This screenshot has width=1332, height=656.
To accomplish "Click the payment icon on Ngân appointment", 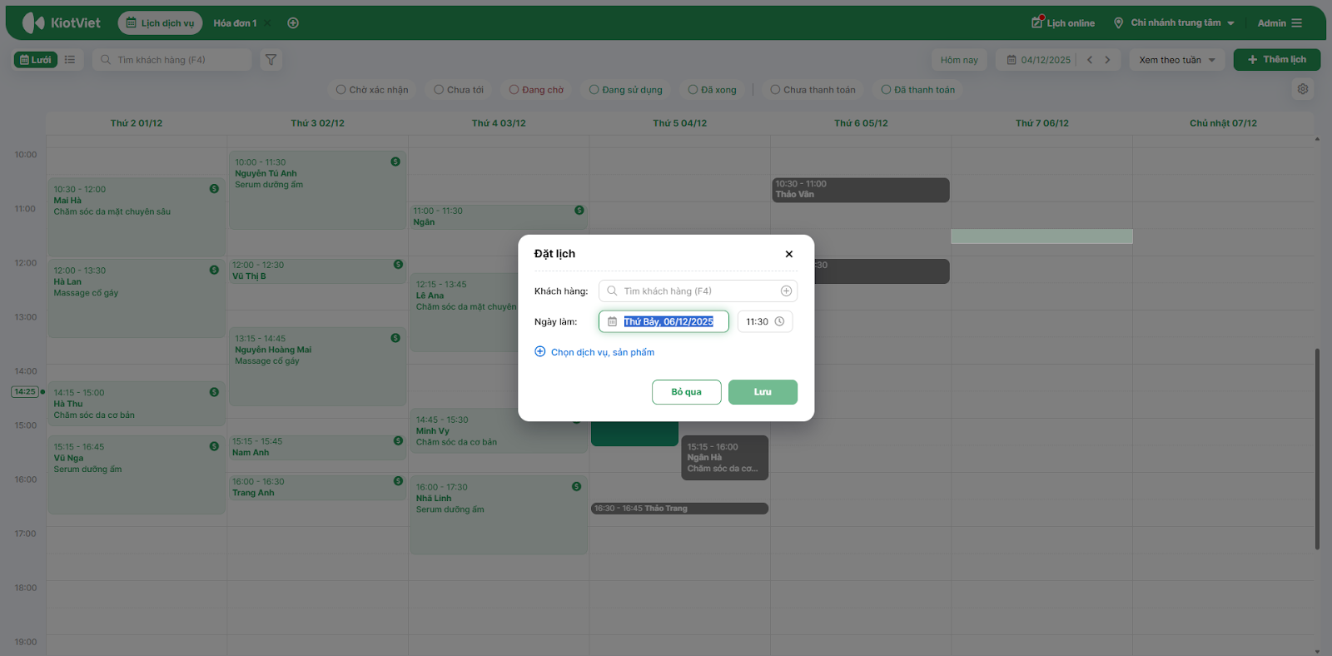I will pyautogui.click(x=579, y=211).
